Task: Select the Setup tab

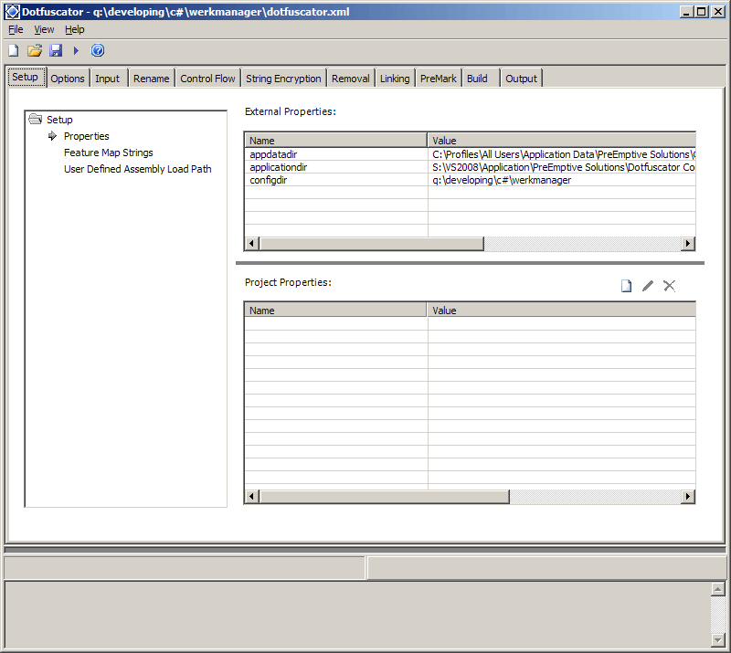Action: [x=26, y=77]
